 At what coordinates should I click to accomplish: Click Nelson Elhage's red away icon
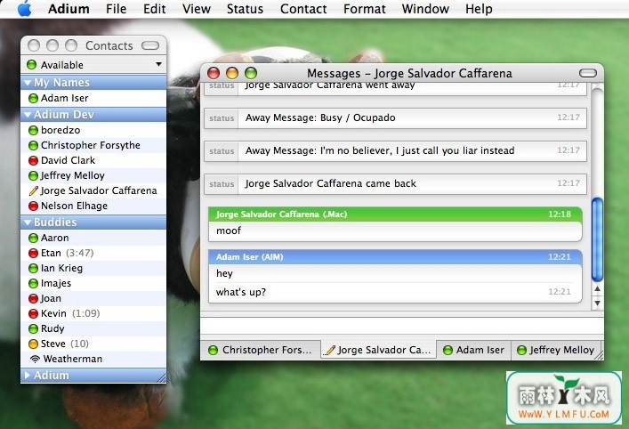pyautogui.click(x=33, y=206)
